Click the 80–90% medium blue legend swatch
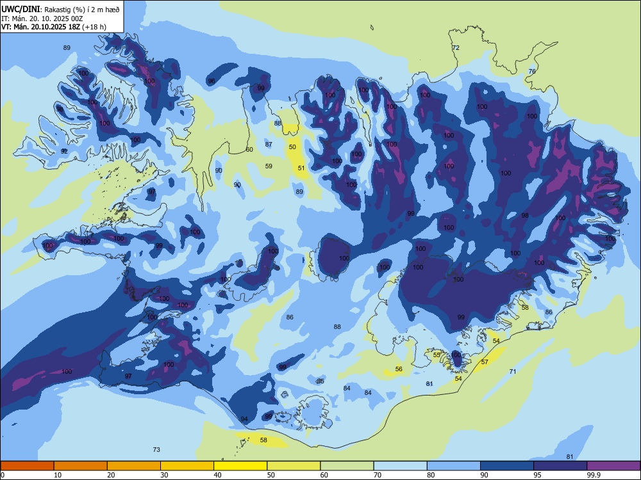Screen dimensions: 641x480 [454, 466]
